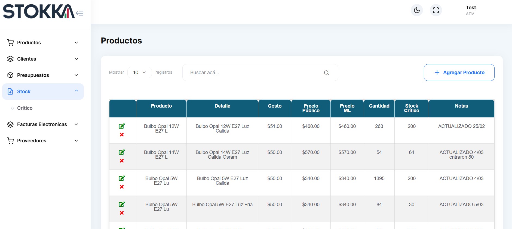
Task: Click the Agregar Producto button
Action: point(459,73)
